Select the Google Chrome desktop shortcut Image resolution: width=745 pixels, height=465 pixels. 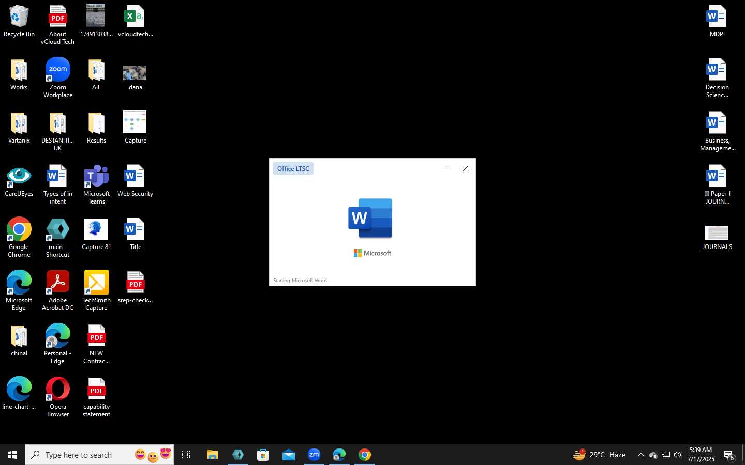coord(19,238)
